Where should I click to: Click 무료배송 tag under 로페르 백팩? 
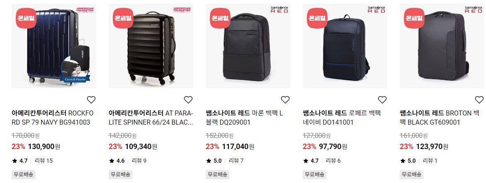tap(314, 174)
